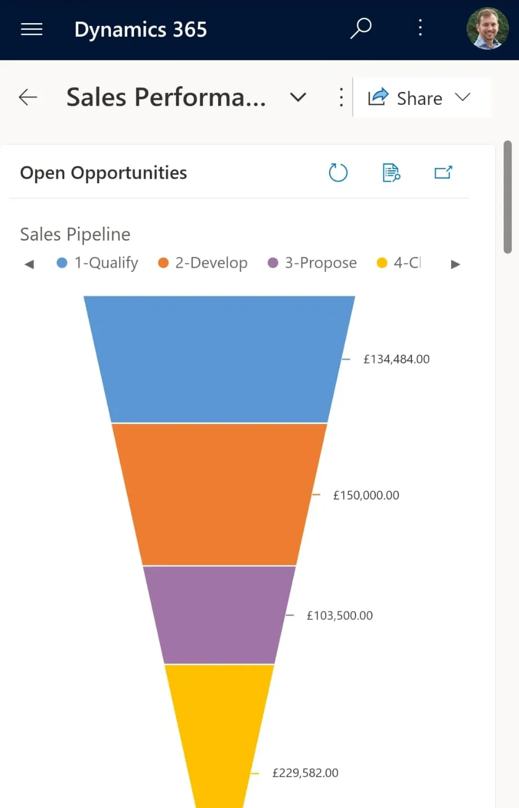Toggle the 1-Qualify legend series
Image resolution: width=519 pixels, height=808 pixels.
[x=97, y=263]
